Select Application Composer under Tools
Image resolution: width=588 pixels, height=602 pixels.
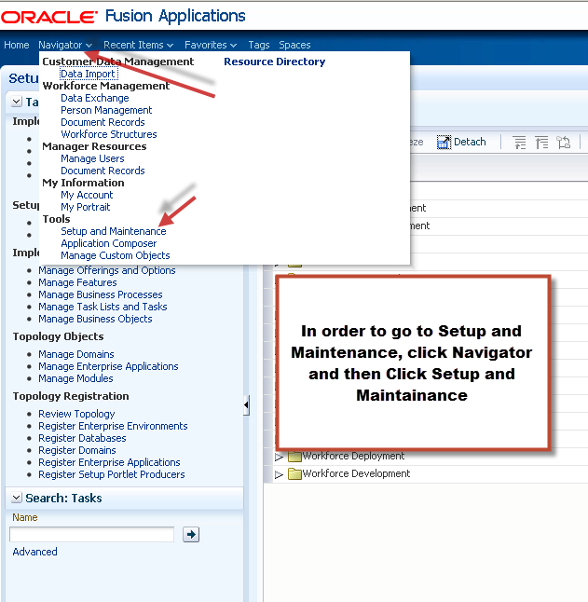pyautogui.click(x=109, y=243)
